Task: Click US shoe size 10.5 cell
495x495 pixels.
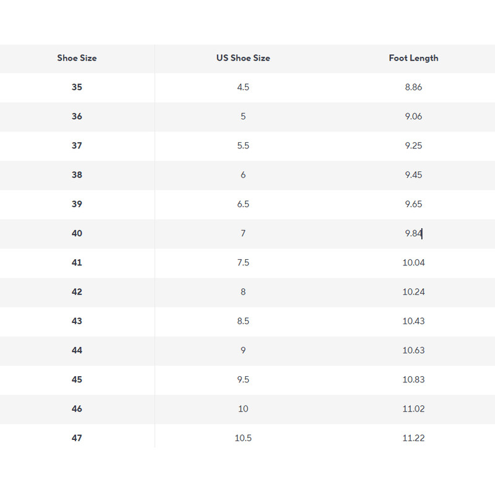Action: click(243, 438)
